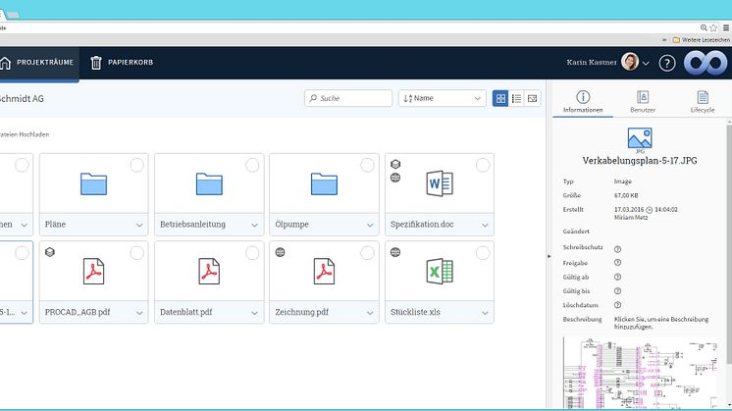This screenshot has width=732, height=411.
Task: Open the Stückliste.xls Excel icon
Action: tap(440, 271)
